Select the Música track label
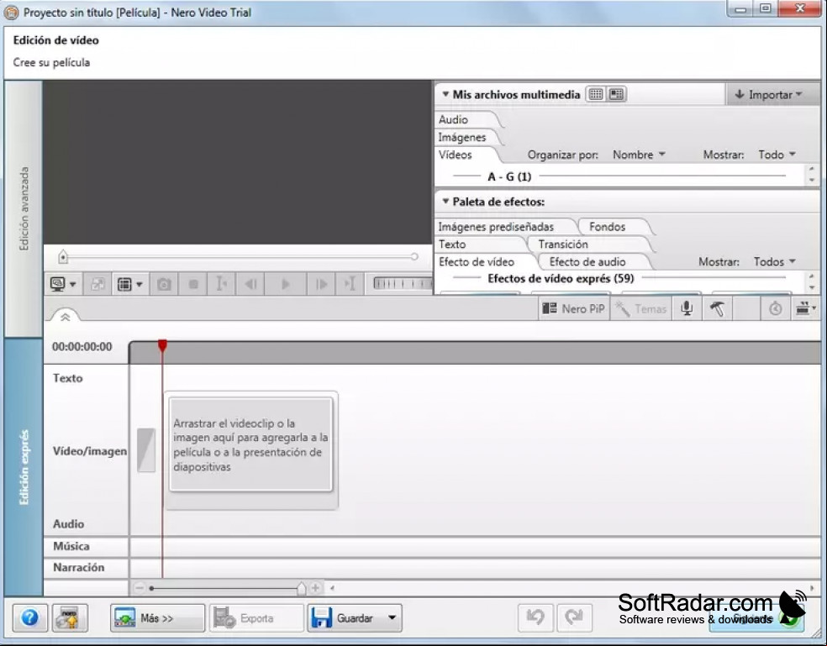 coord(71,546)
